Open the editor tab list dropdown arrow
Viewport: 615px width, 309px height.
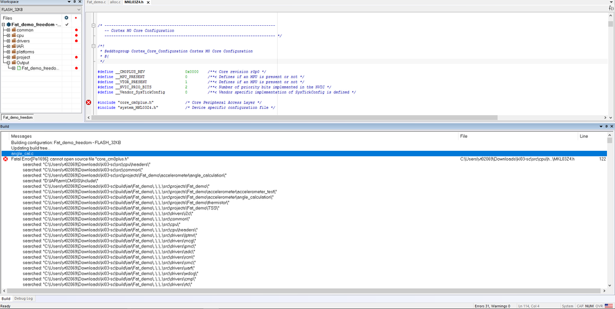pos(611,2)
